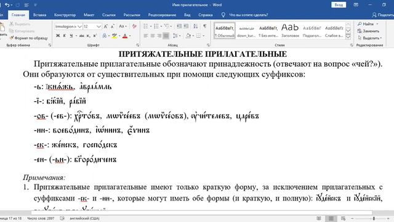
Task: Select the down_kur style
Action: 246,31
